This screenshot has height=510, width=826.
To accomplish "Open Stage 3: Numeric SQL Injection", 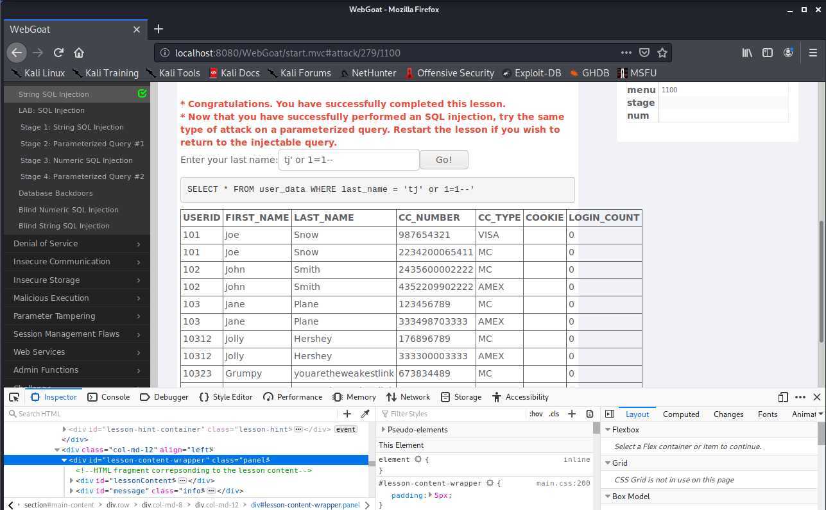I will [x=76, y=160].
